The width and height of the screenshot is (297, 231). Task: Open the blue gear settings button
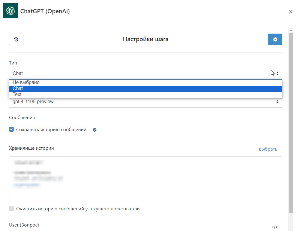275,39
